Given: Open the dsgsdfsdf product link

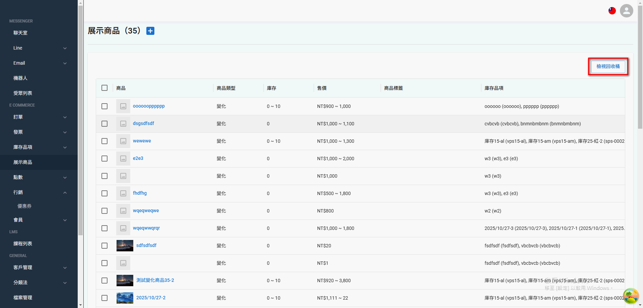Looking at the screenshot, I should (143, 123).
